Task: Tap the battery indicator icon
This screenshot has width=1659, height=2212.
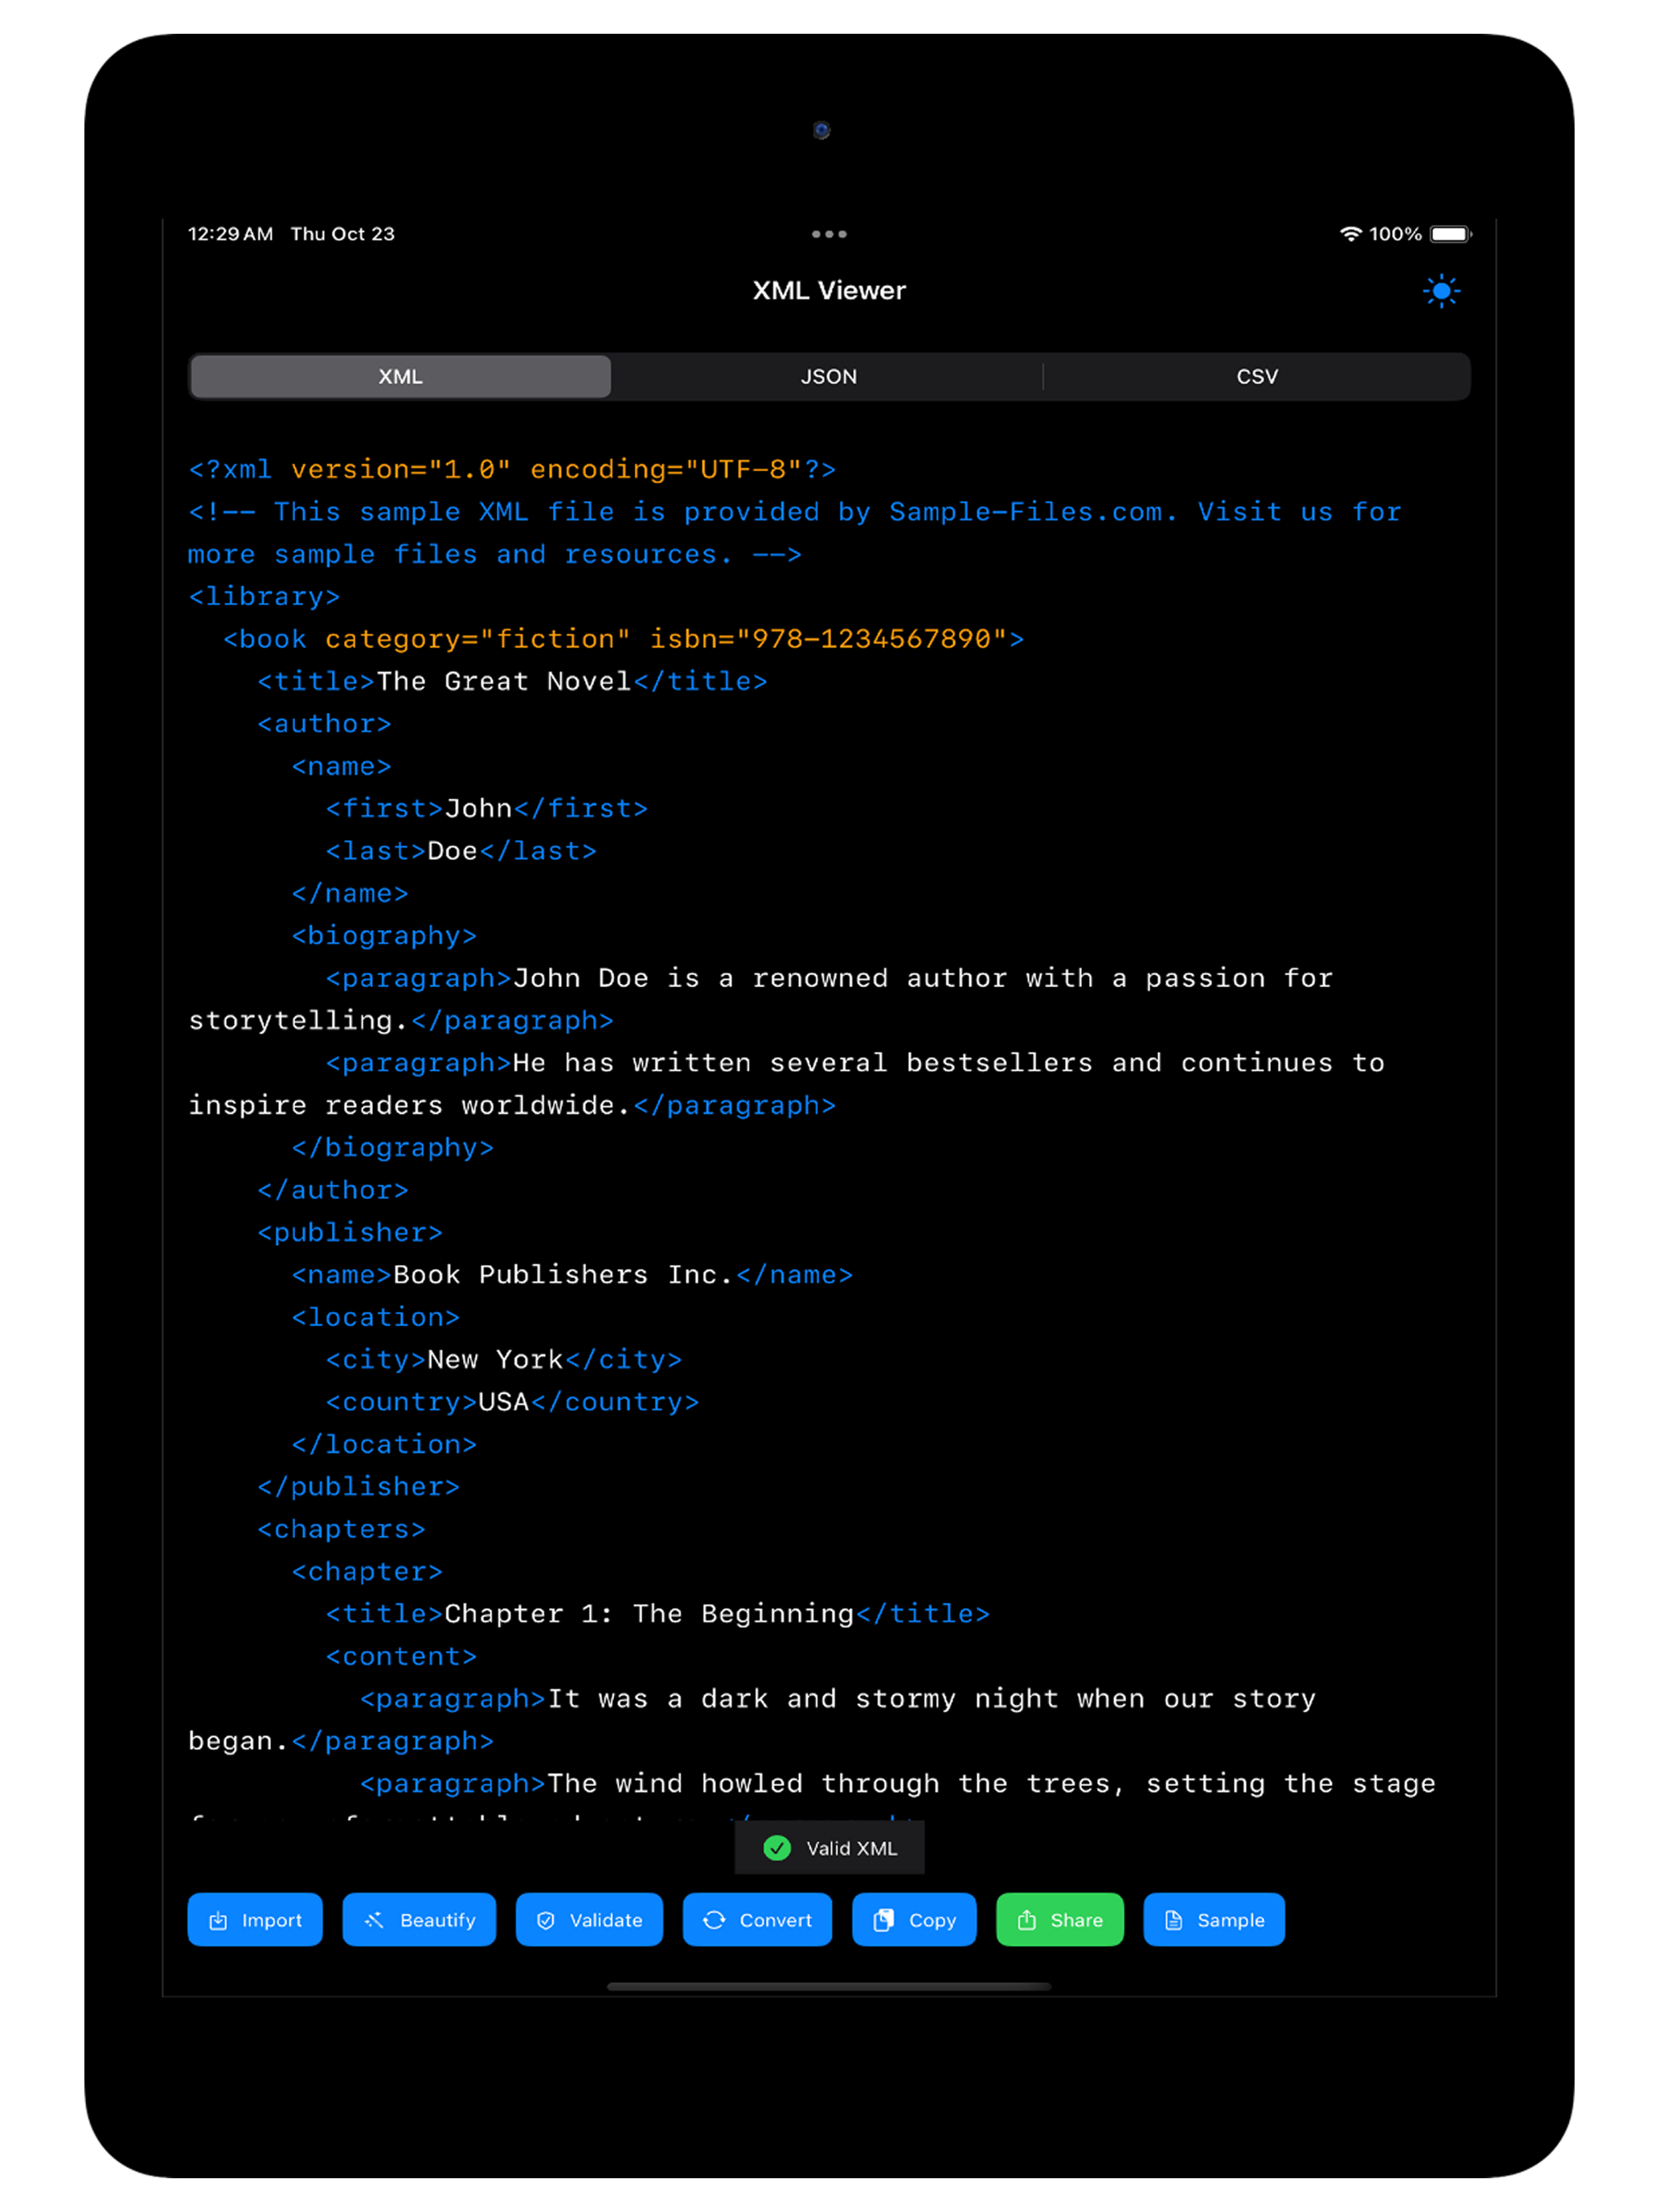Action: click(1450, 234)
